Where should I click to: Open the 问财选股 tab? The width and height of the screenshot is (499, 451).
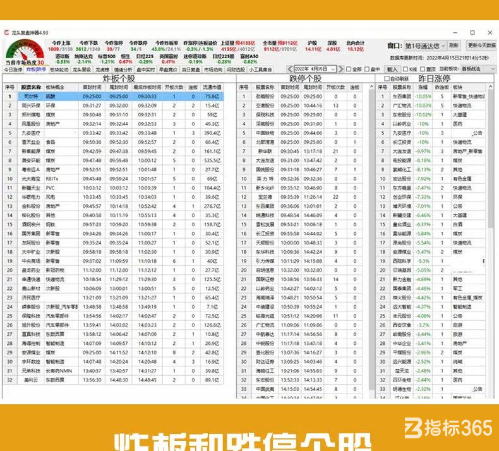click(x=236, y=69)
